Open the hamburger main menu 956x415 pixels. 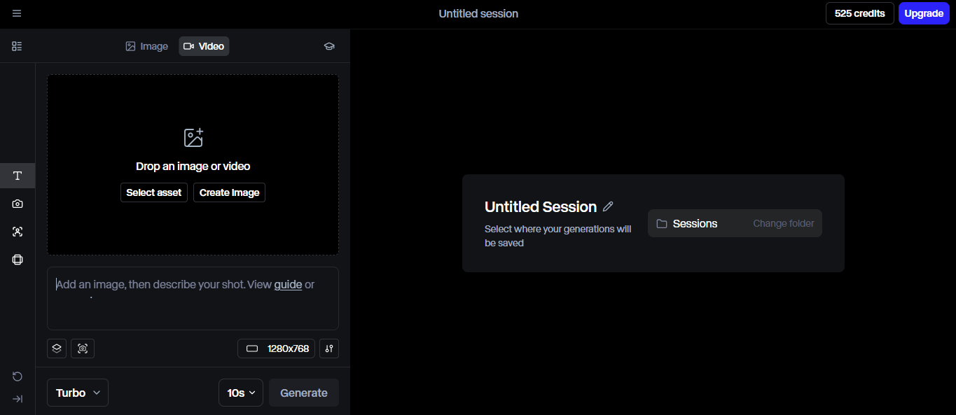coord(17,14)
